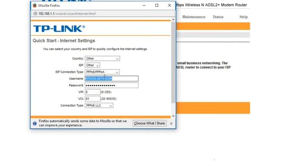Open the ISP dropdown
287x161 pixels.
pyautogui.click(x=92, y=65)
